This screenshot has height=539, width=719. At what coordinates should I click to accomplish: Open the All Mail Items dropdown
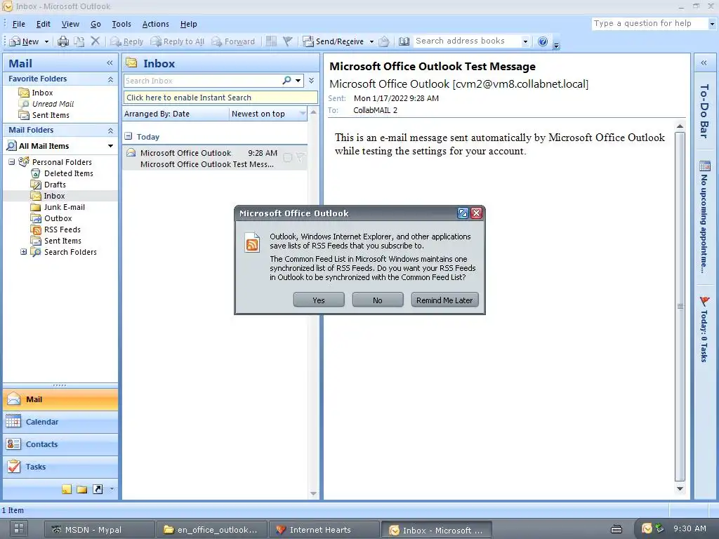(x=110, y=146)
